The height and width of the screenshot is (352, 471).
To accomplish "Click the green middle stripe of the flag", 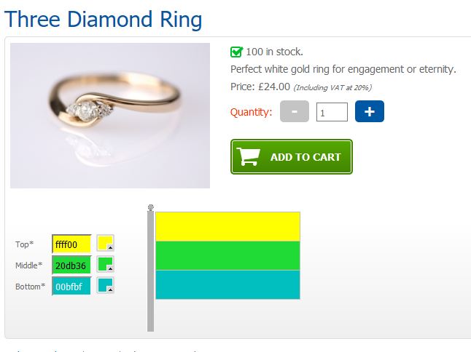I will point(227,255).
